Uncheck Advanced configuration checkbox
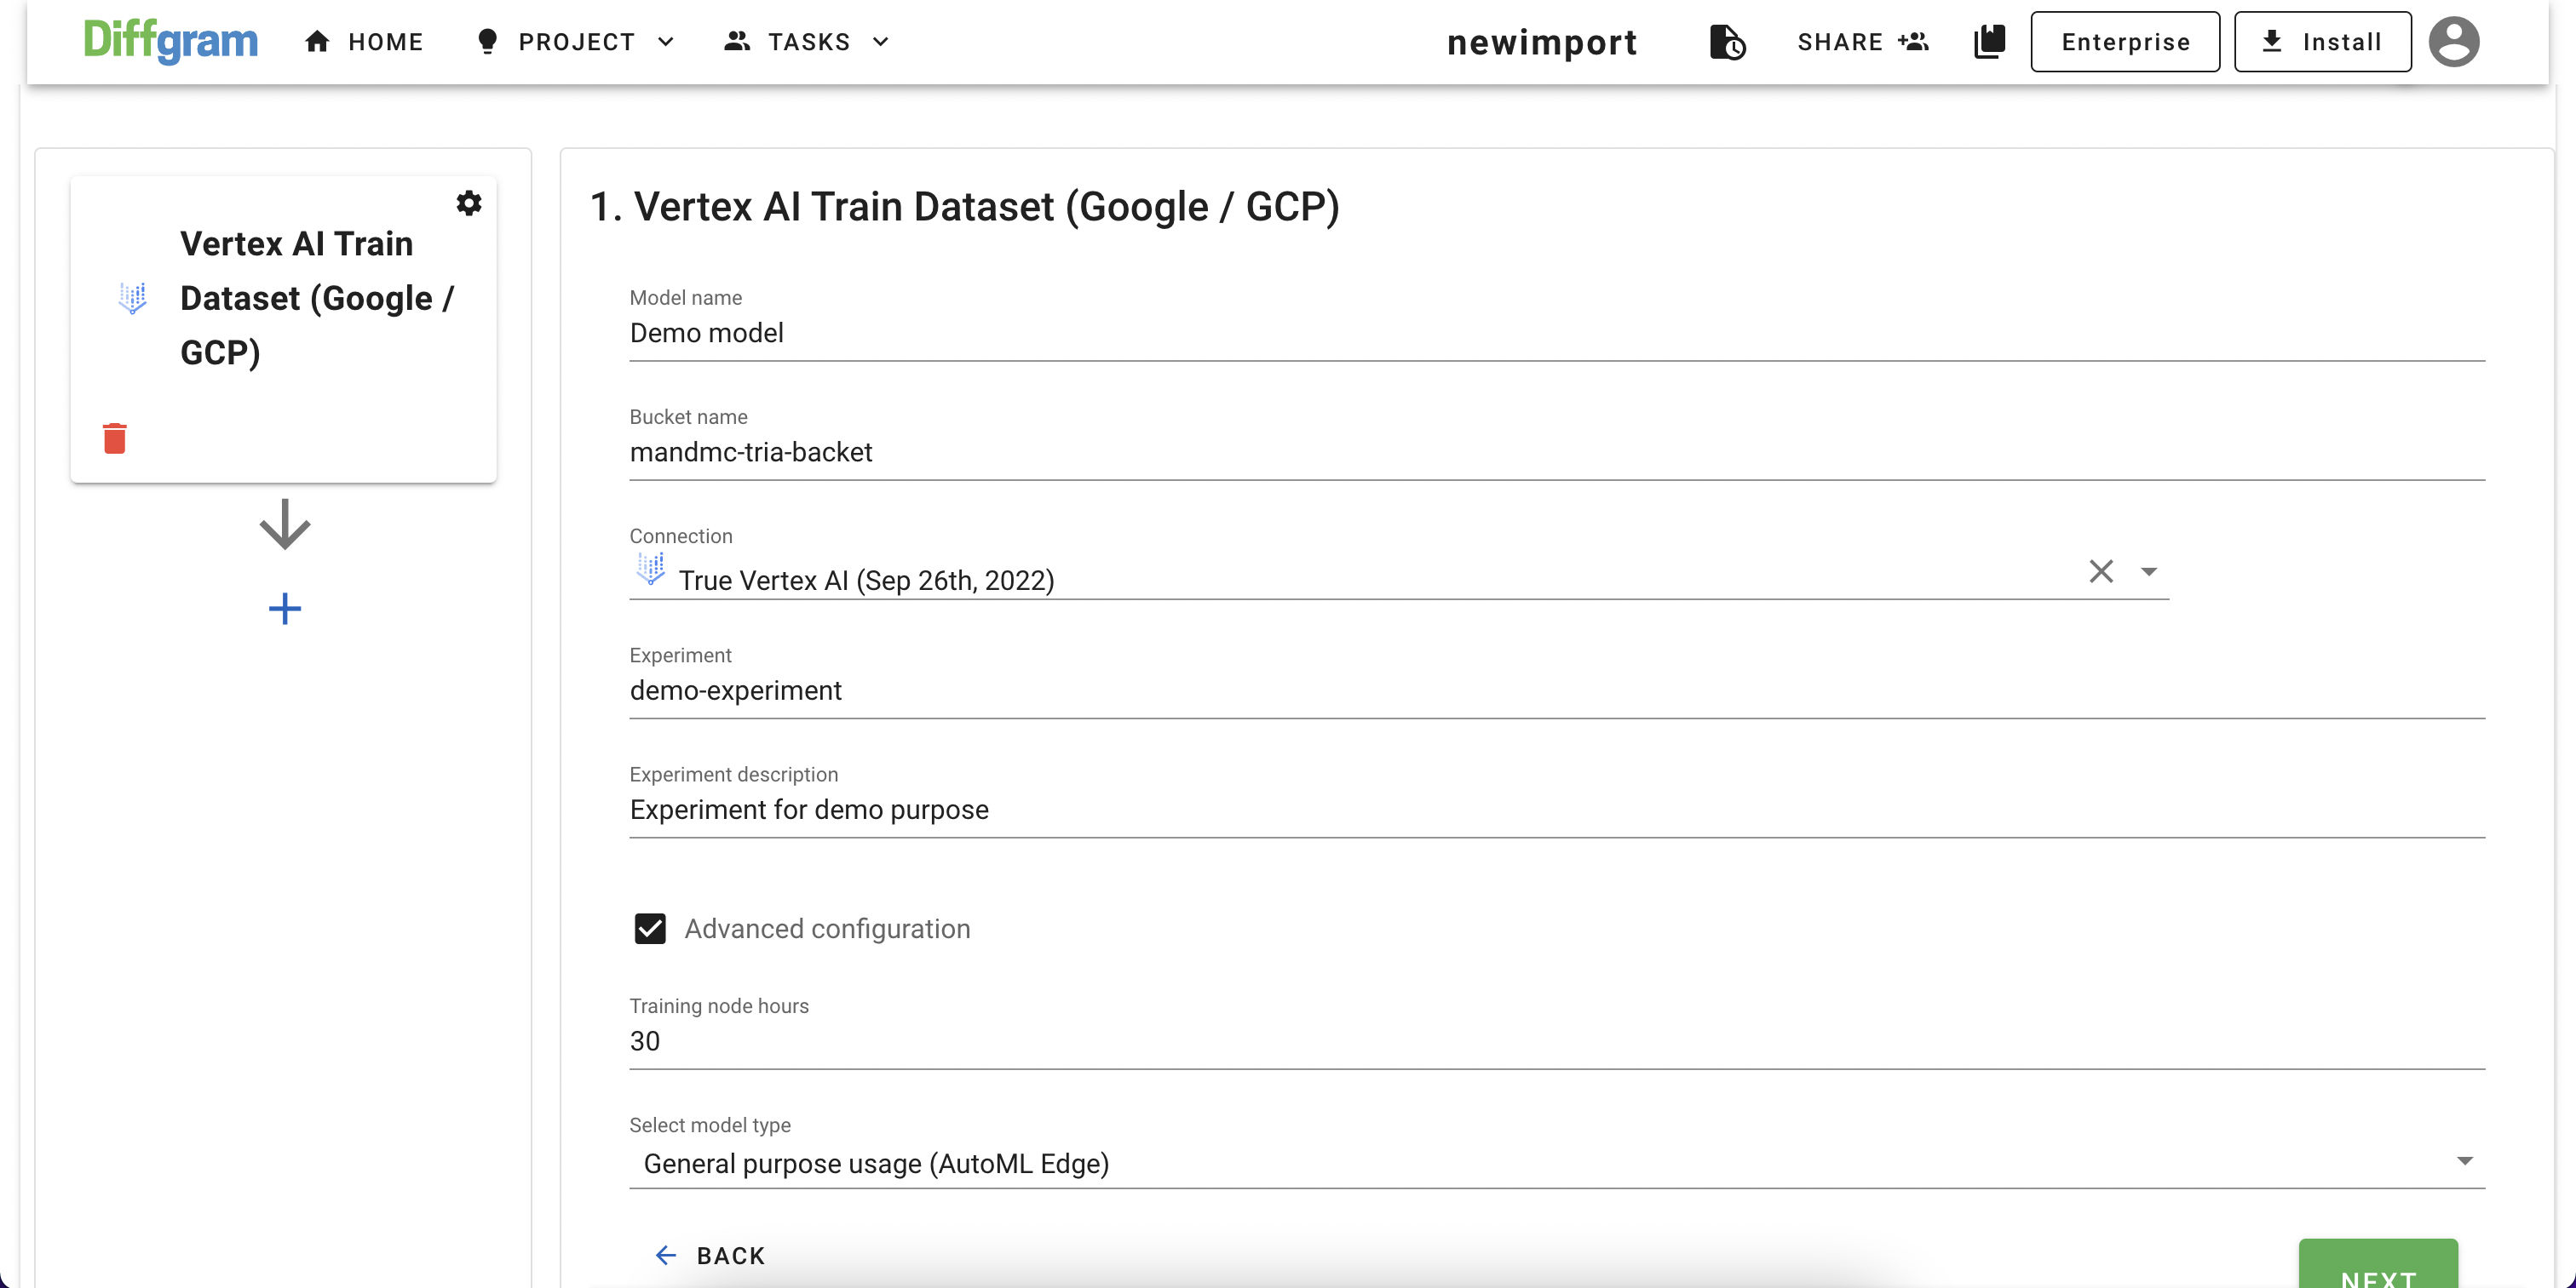Screen dimensions: 2576x1288 (650, 928)
